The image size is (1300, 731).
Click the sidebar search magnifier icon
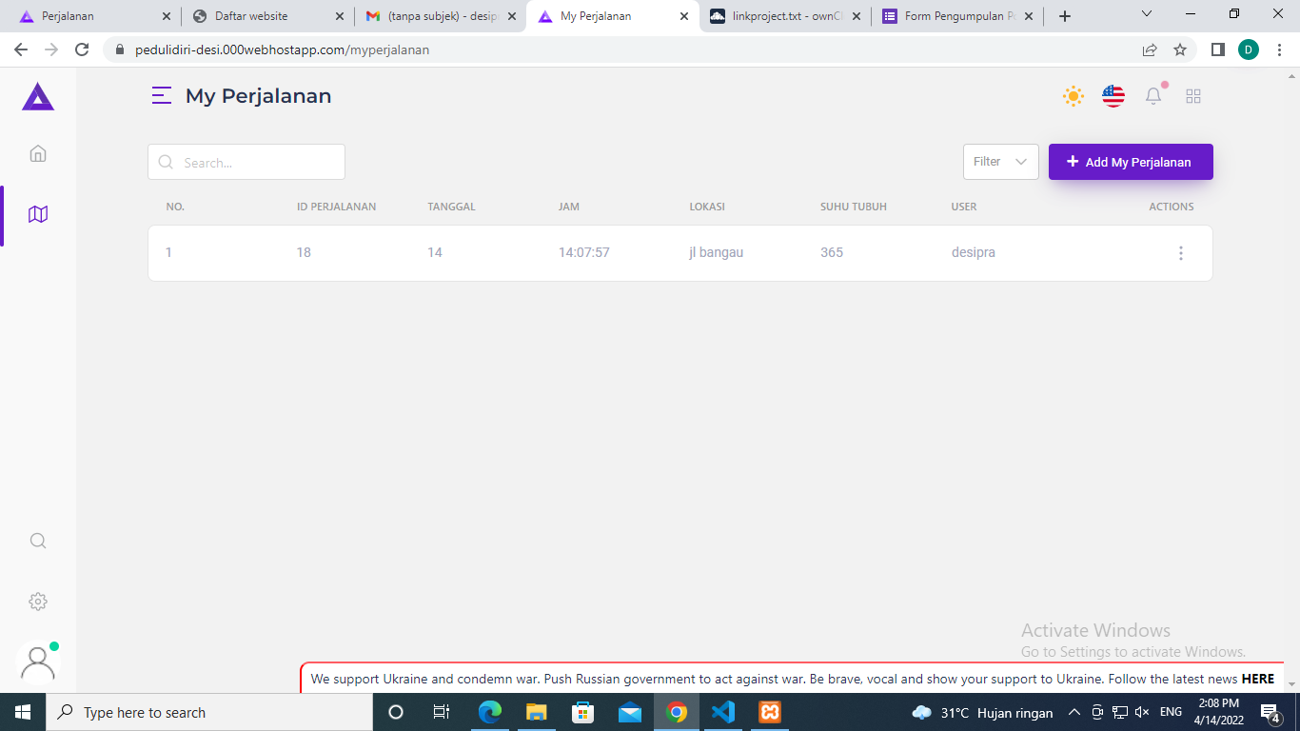38,541
